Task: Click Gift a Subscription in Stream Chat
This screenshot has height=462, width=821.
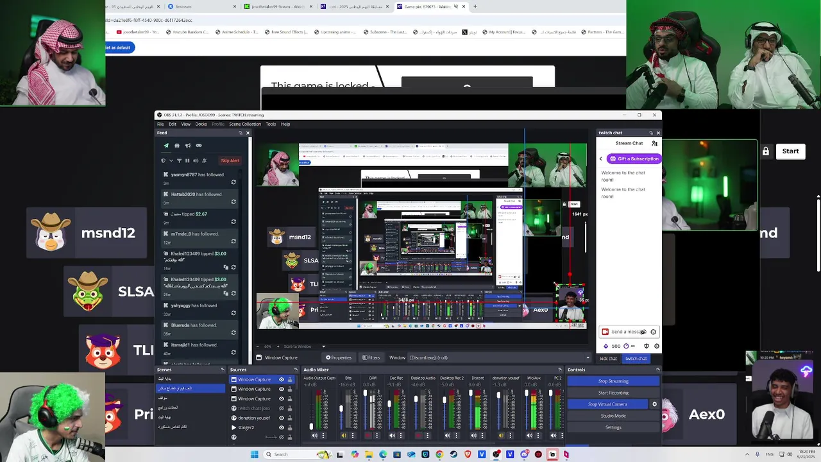Action: click(x=634, y=158)
